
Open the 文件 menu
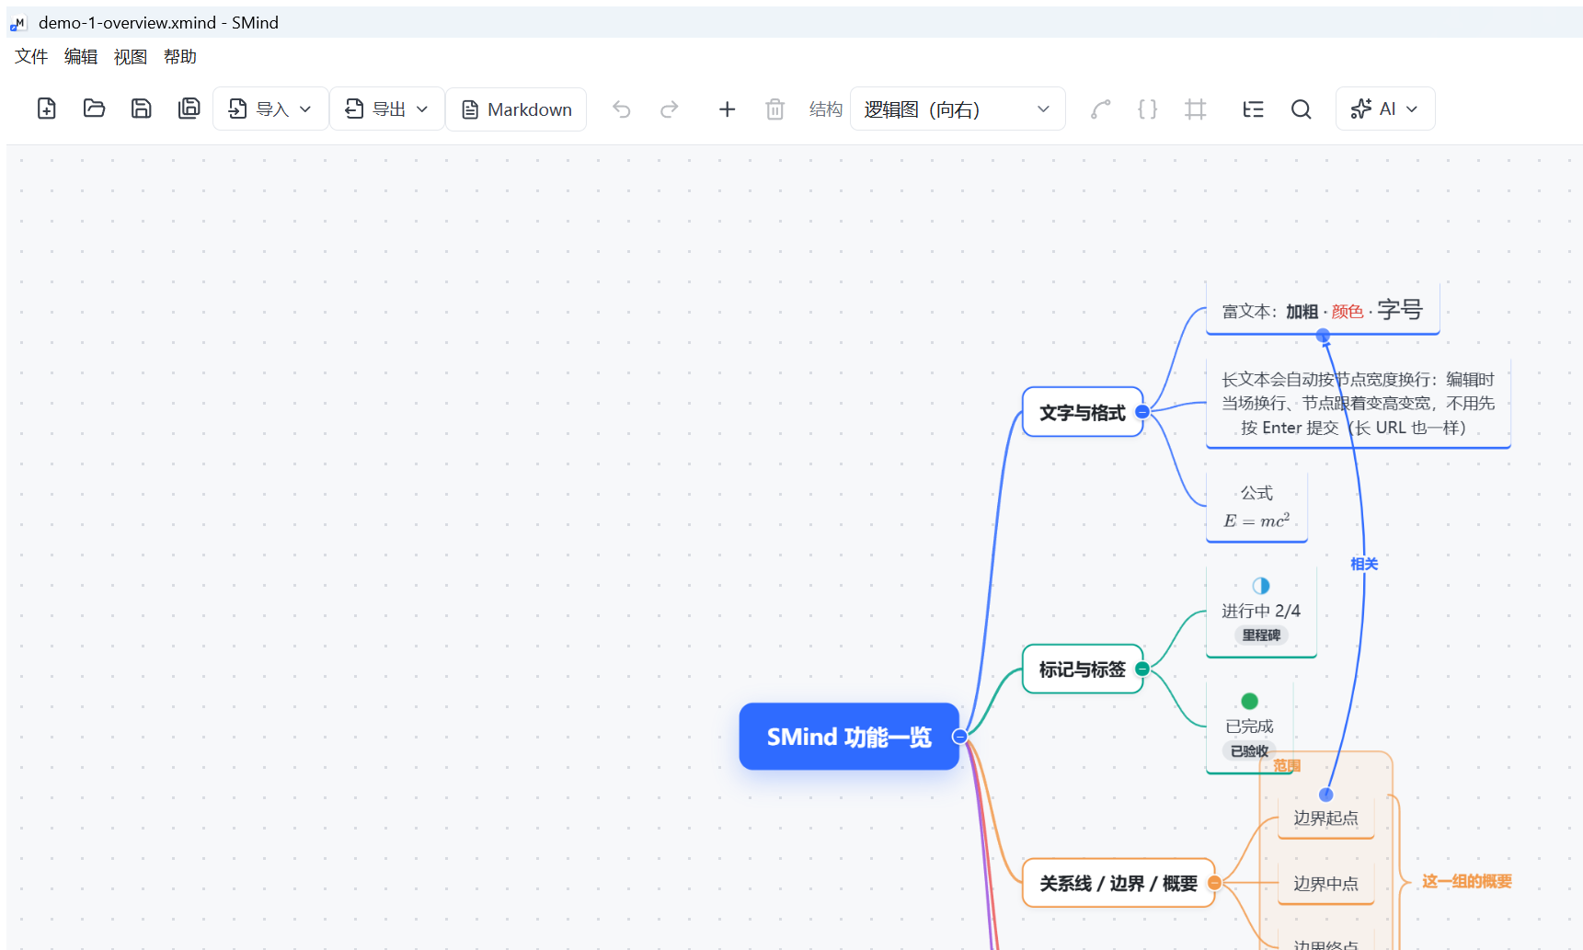[31, 57]
